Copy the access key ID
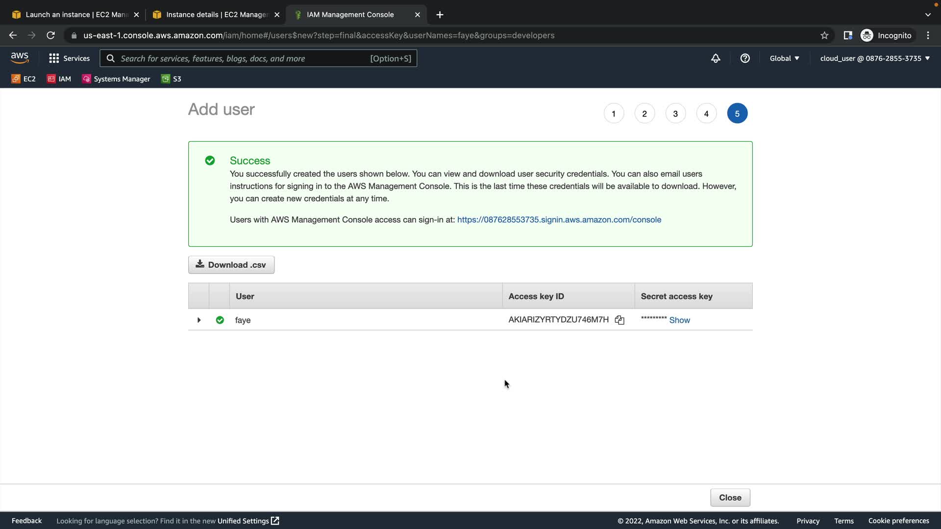 click(x=619, y=320)
